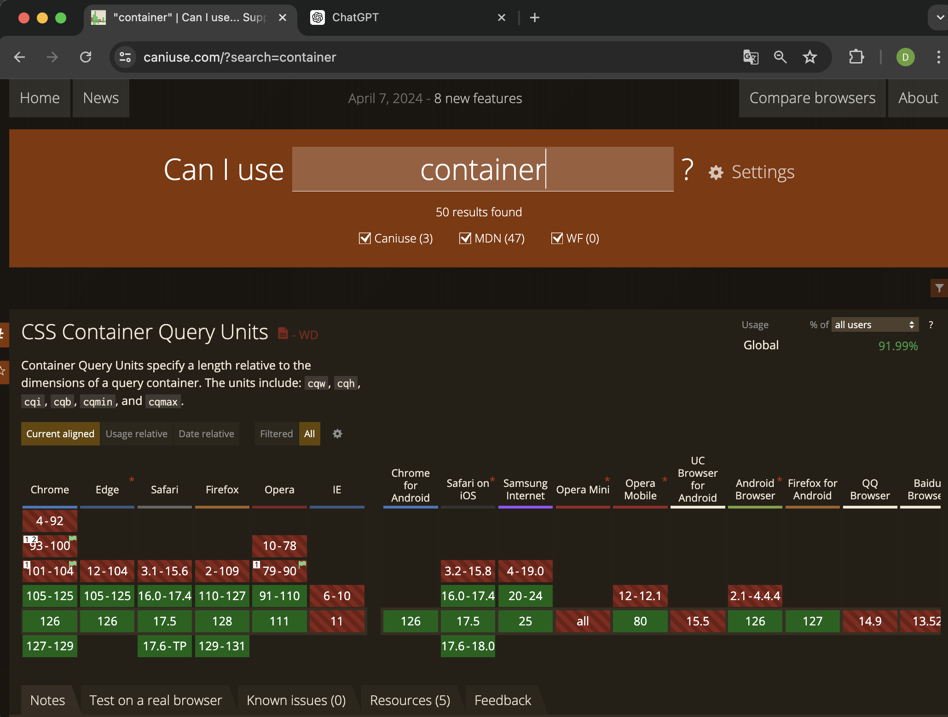The width and height of the screenshot is (948, 717).
Task: Uncheck the Caniuse (3) checkbox
Action: click(x=364, y=238)
